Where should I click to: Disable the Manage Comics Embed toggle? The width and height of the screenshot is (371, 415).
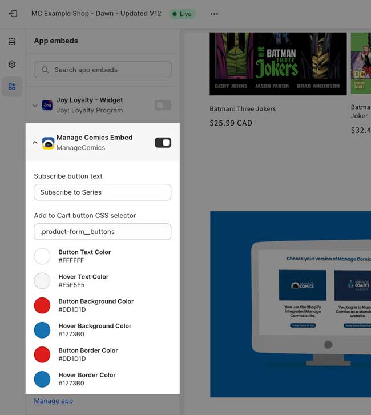pyautogui.click(x=163, y=143)
